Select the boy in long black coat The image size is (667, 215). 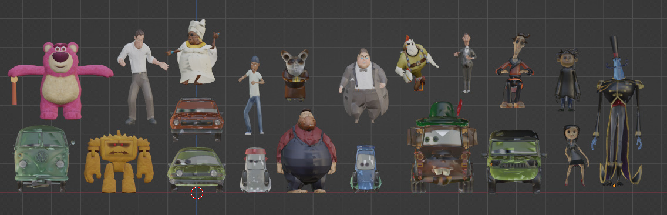tap(567, 80)
